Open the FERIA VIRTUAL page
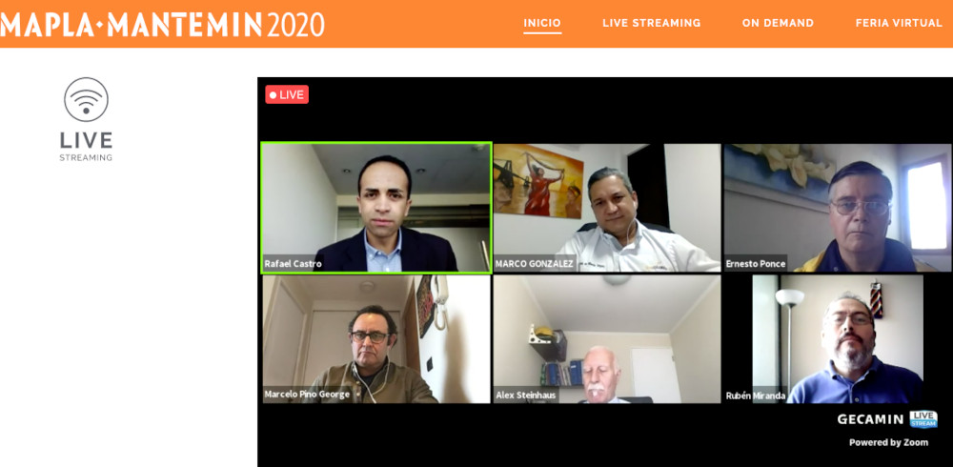 [899, 23]
